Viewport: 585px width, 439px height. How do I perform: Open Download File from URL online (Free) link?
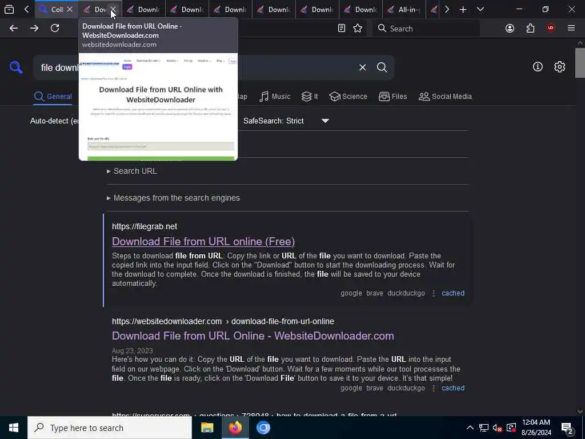203,242
